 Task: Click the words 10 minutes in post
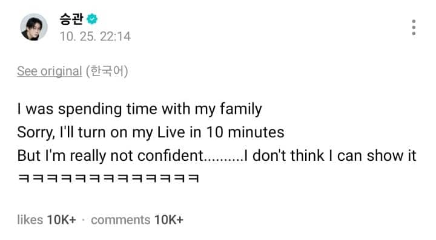click(245, 132)
